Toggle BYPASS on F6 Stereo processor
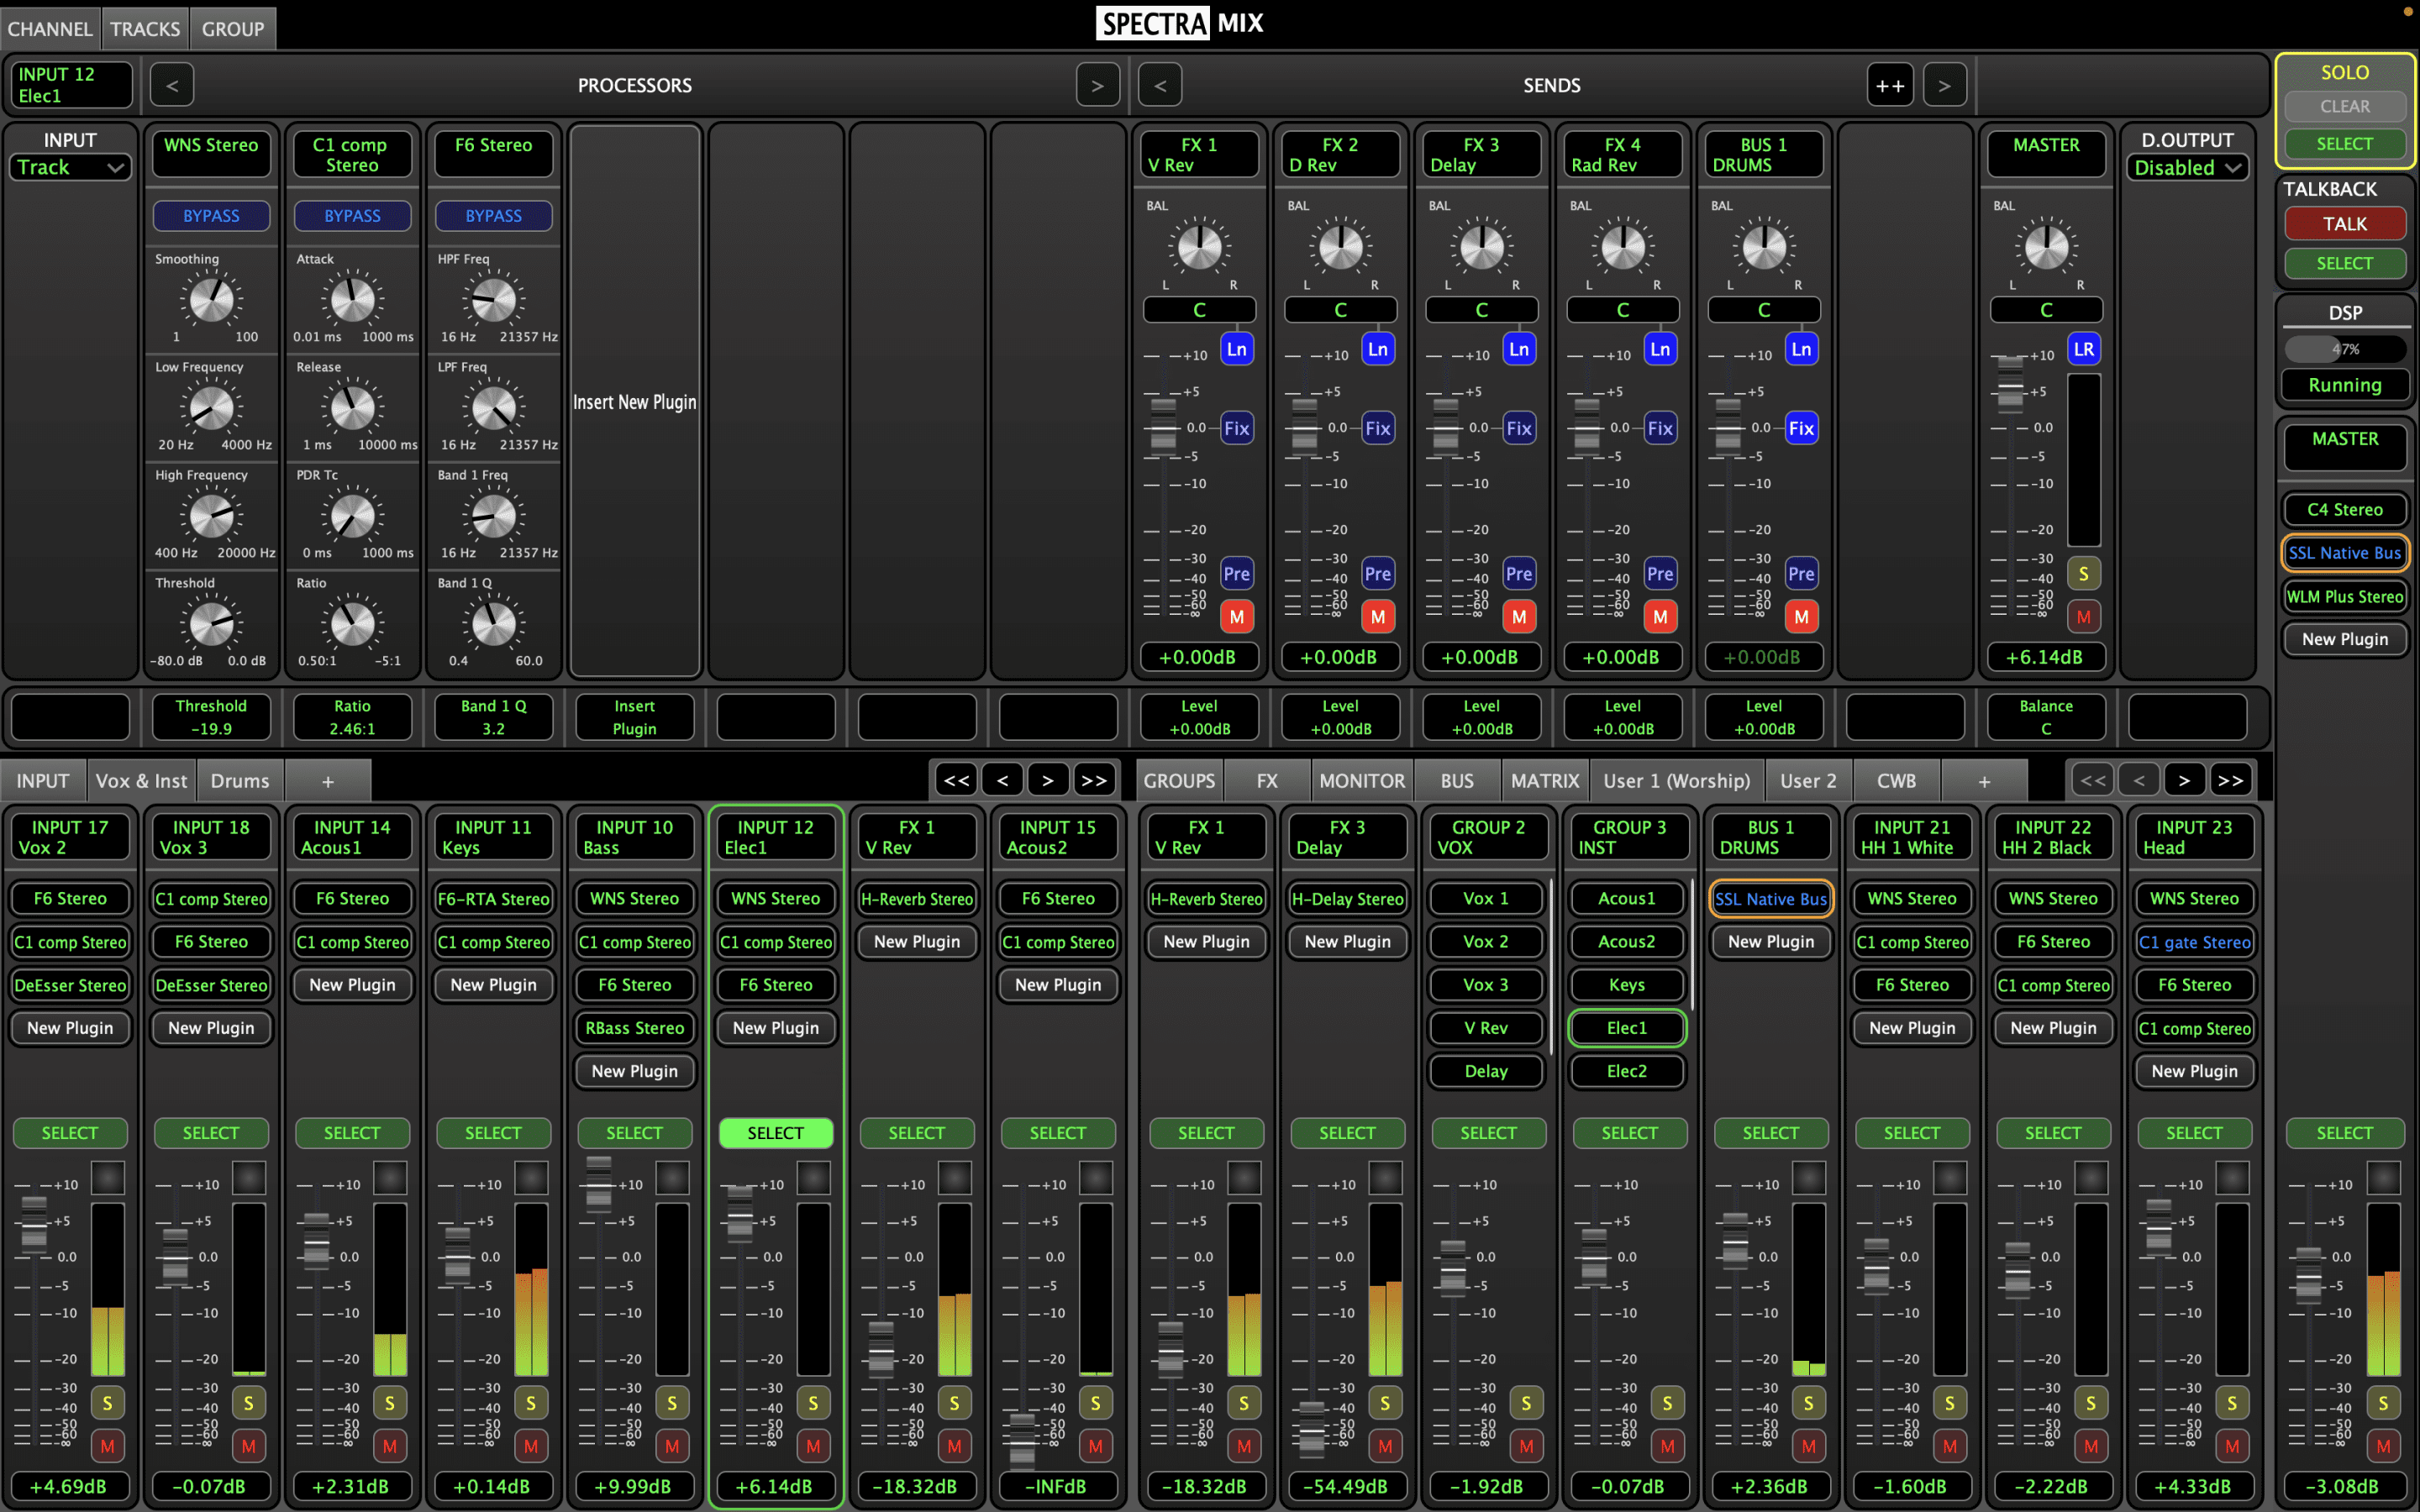 tap(493, 216)
